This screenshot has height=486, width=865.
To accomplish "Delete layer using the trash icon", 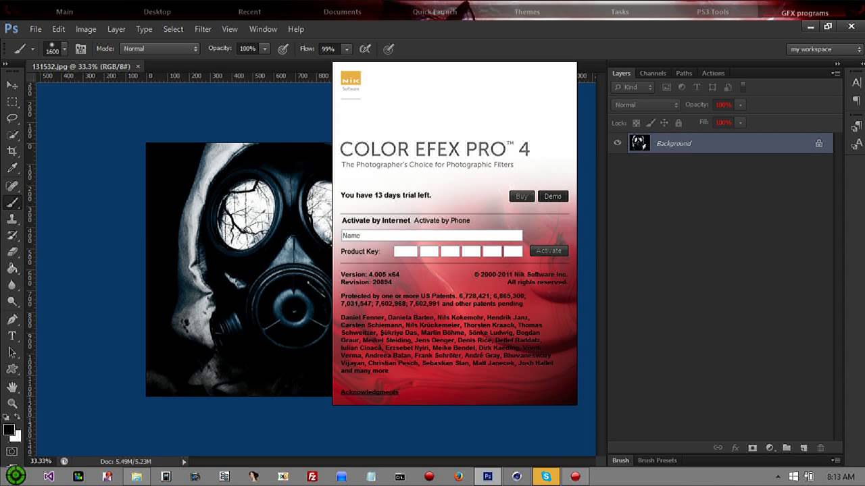I will tap(820, 448).
